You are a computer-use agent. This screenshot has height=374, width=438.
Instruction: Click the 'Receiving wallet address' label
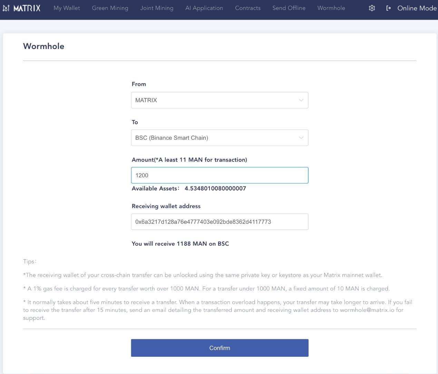tap(166, 206)
